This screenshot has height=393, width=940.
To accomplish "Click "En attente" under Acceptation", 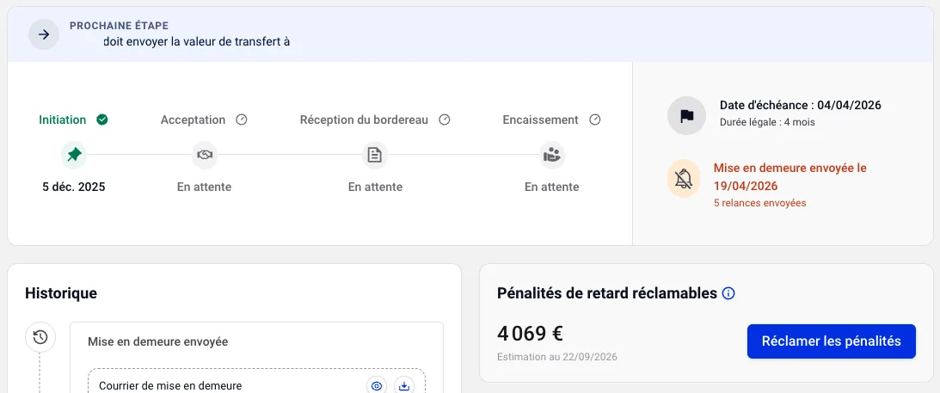I will click(x=205, y=187).
